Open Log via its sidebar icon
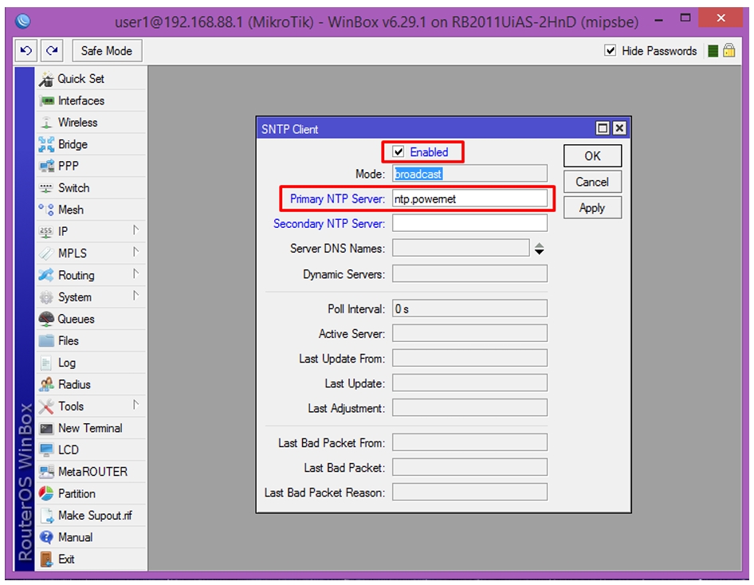 [x=46, y=363]
